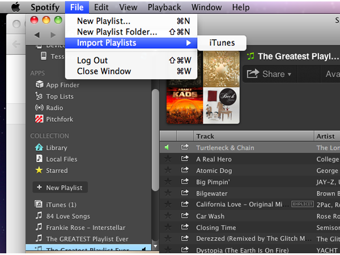
Task: Share the track Closing Time
Action: click(185, 227)
